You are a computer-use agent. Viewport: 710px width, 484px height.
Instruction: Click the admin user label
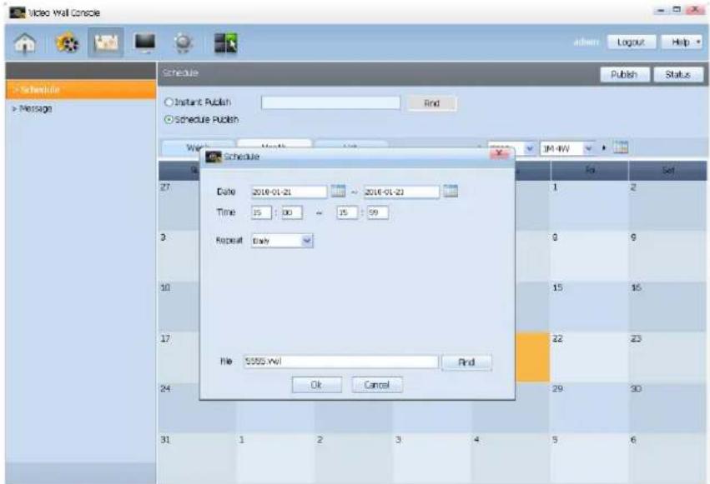587,42
